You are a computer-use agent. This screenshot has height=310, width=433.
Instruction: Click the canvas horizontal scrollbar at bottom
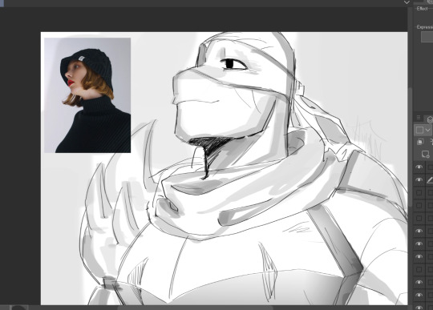(195, 308)
